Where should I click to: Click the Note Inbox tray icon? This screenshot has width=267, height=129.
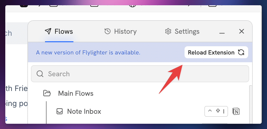59,111
